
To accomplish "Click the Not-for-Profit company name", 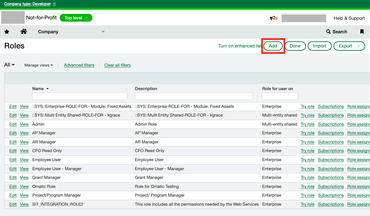I will click(x=41, y=18).
